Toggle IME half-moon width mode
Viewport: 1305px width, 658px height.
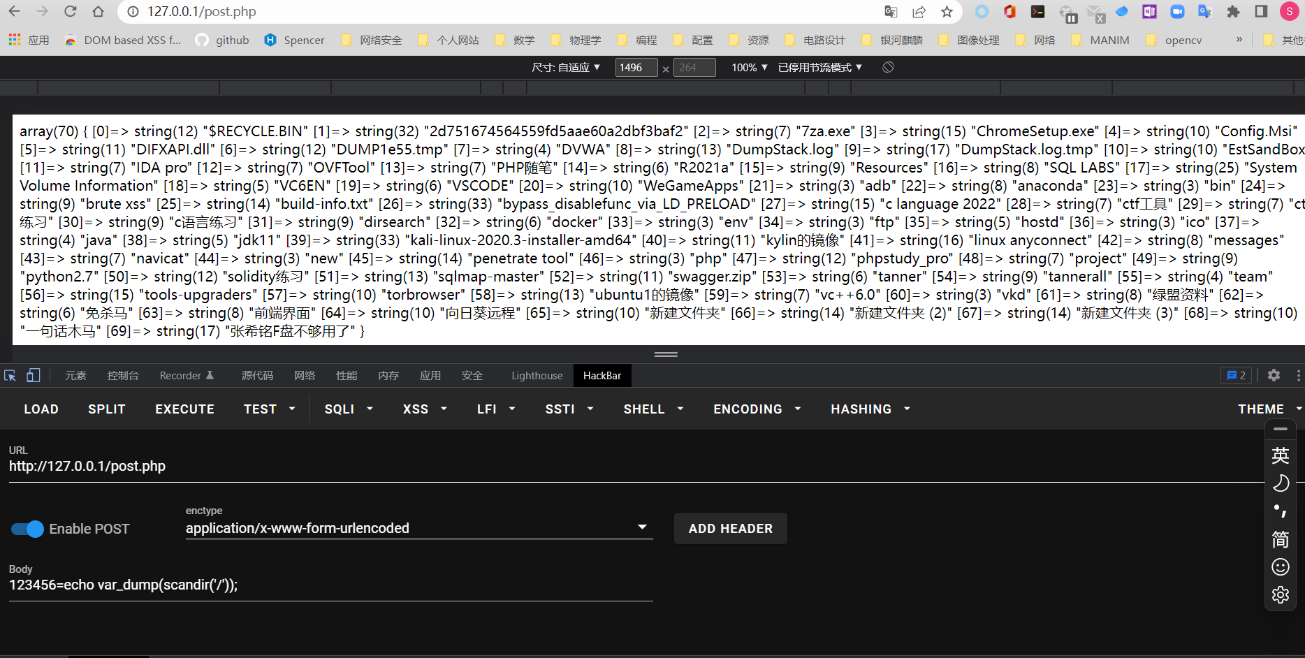(1280, 483)
